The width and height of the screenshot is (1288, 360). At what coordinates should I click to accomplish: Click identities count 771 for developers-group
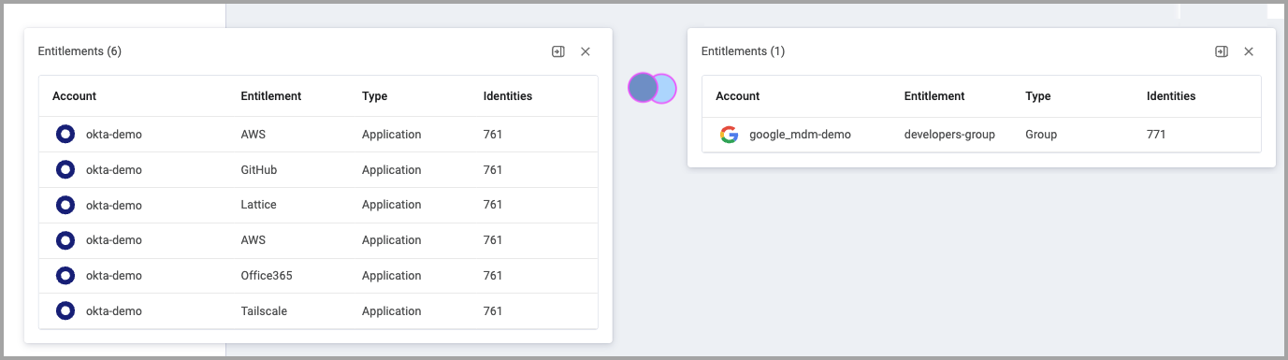coord(1156,135)
